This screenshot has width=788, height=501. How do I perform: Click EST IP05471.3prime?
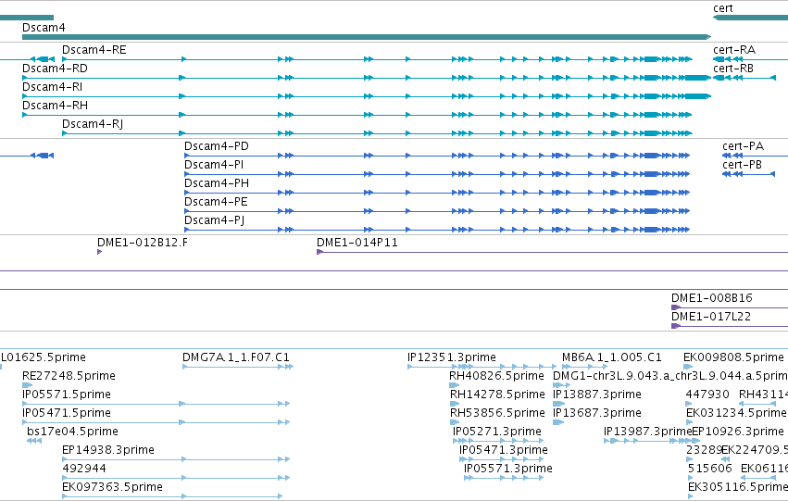tap(503, 450)
